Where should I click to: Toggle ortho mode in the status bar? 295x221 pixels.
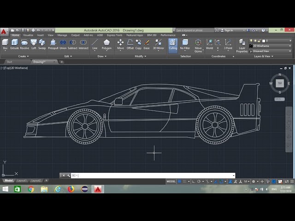[194, 181]
